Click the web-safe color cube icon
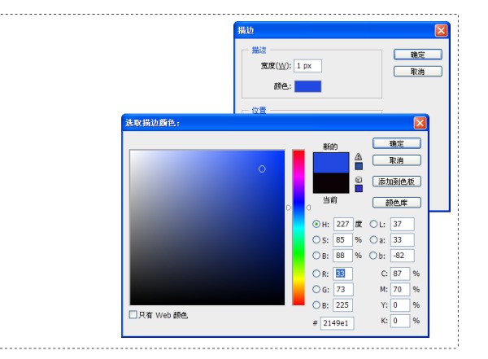The width and height of the screenshot is (488, 359). 358,178
